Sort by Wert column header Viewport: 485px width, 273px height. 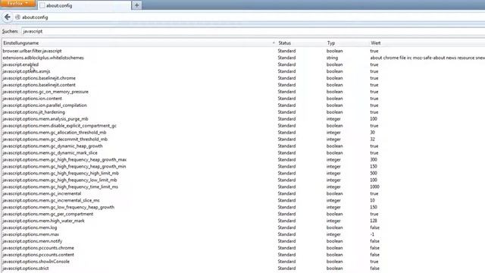click(x=427, y=43)
